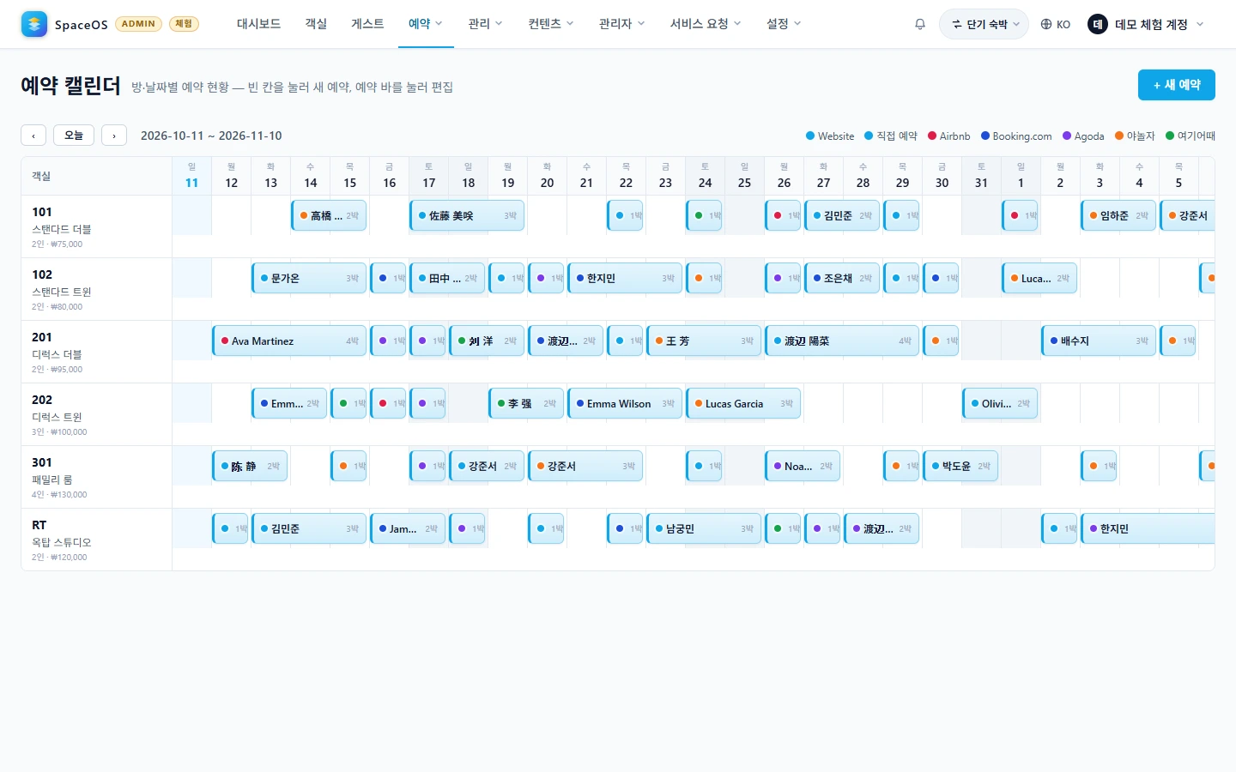Go to the 대시보드 page
The image size is (1236, 772).
[x=259, y=24]
